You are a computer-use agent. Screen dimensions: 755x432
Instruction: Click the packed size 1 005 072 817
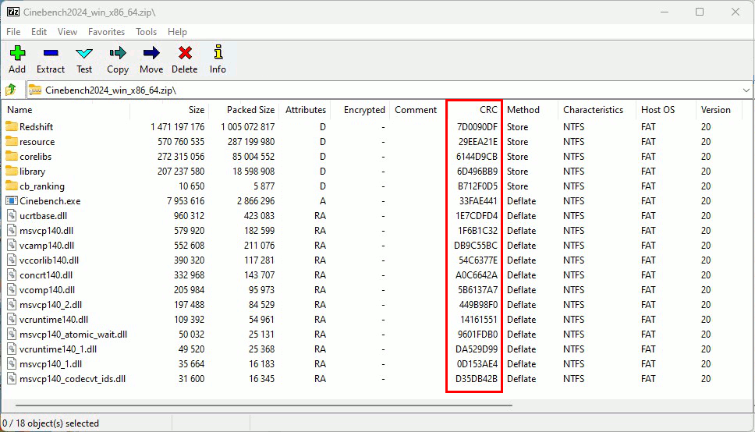pyautogui.click(x=248, y=127)
